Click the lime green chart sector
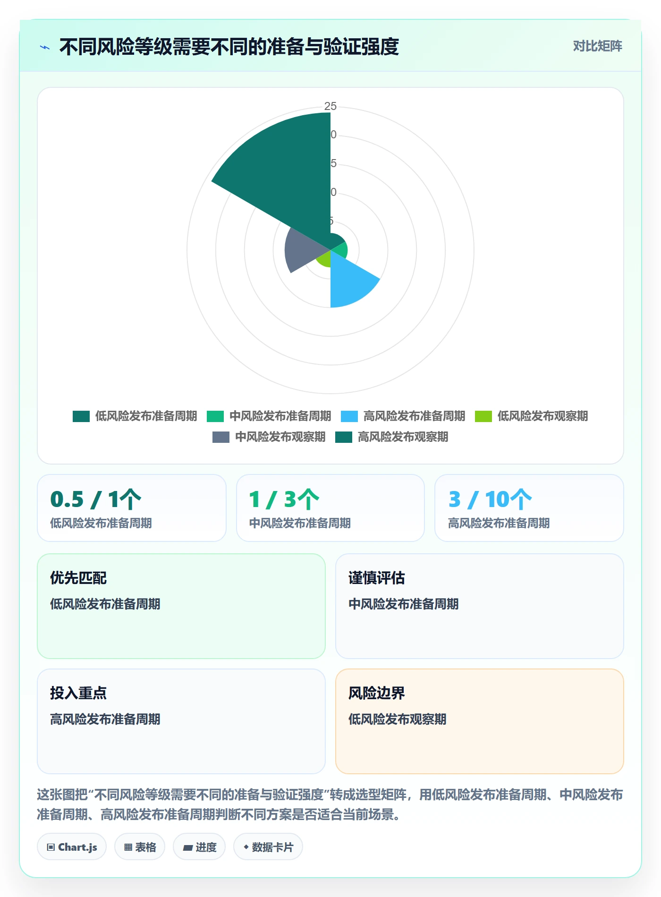 [x=325, y=259]
